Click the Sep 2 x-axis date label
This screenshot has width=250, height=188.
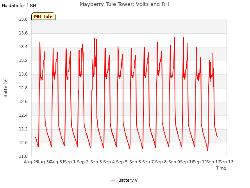(x=83, y=162)
